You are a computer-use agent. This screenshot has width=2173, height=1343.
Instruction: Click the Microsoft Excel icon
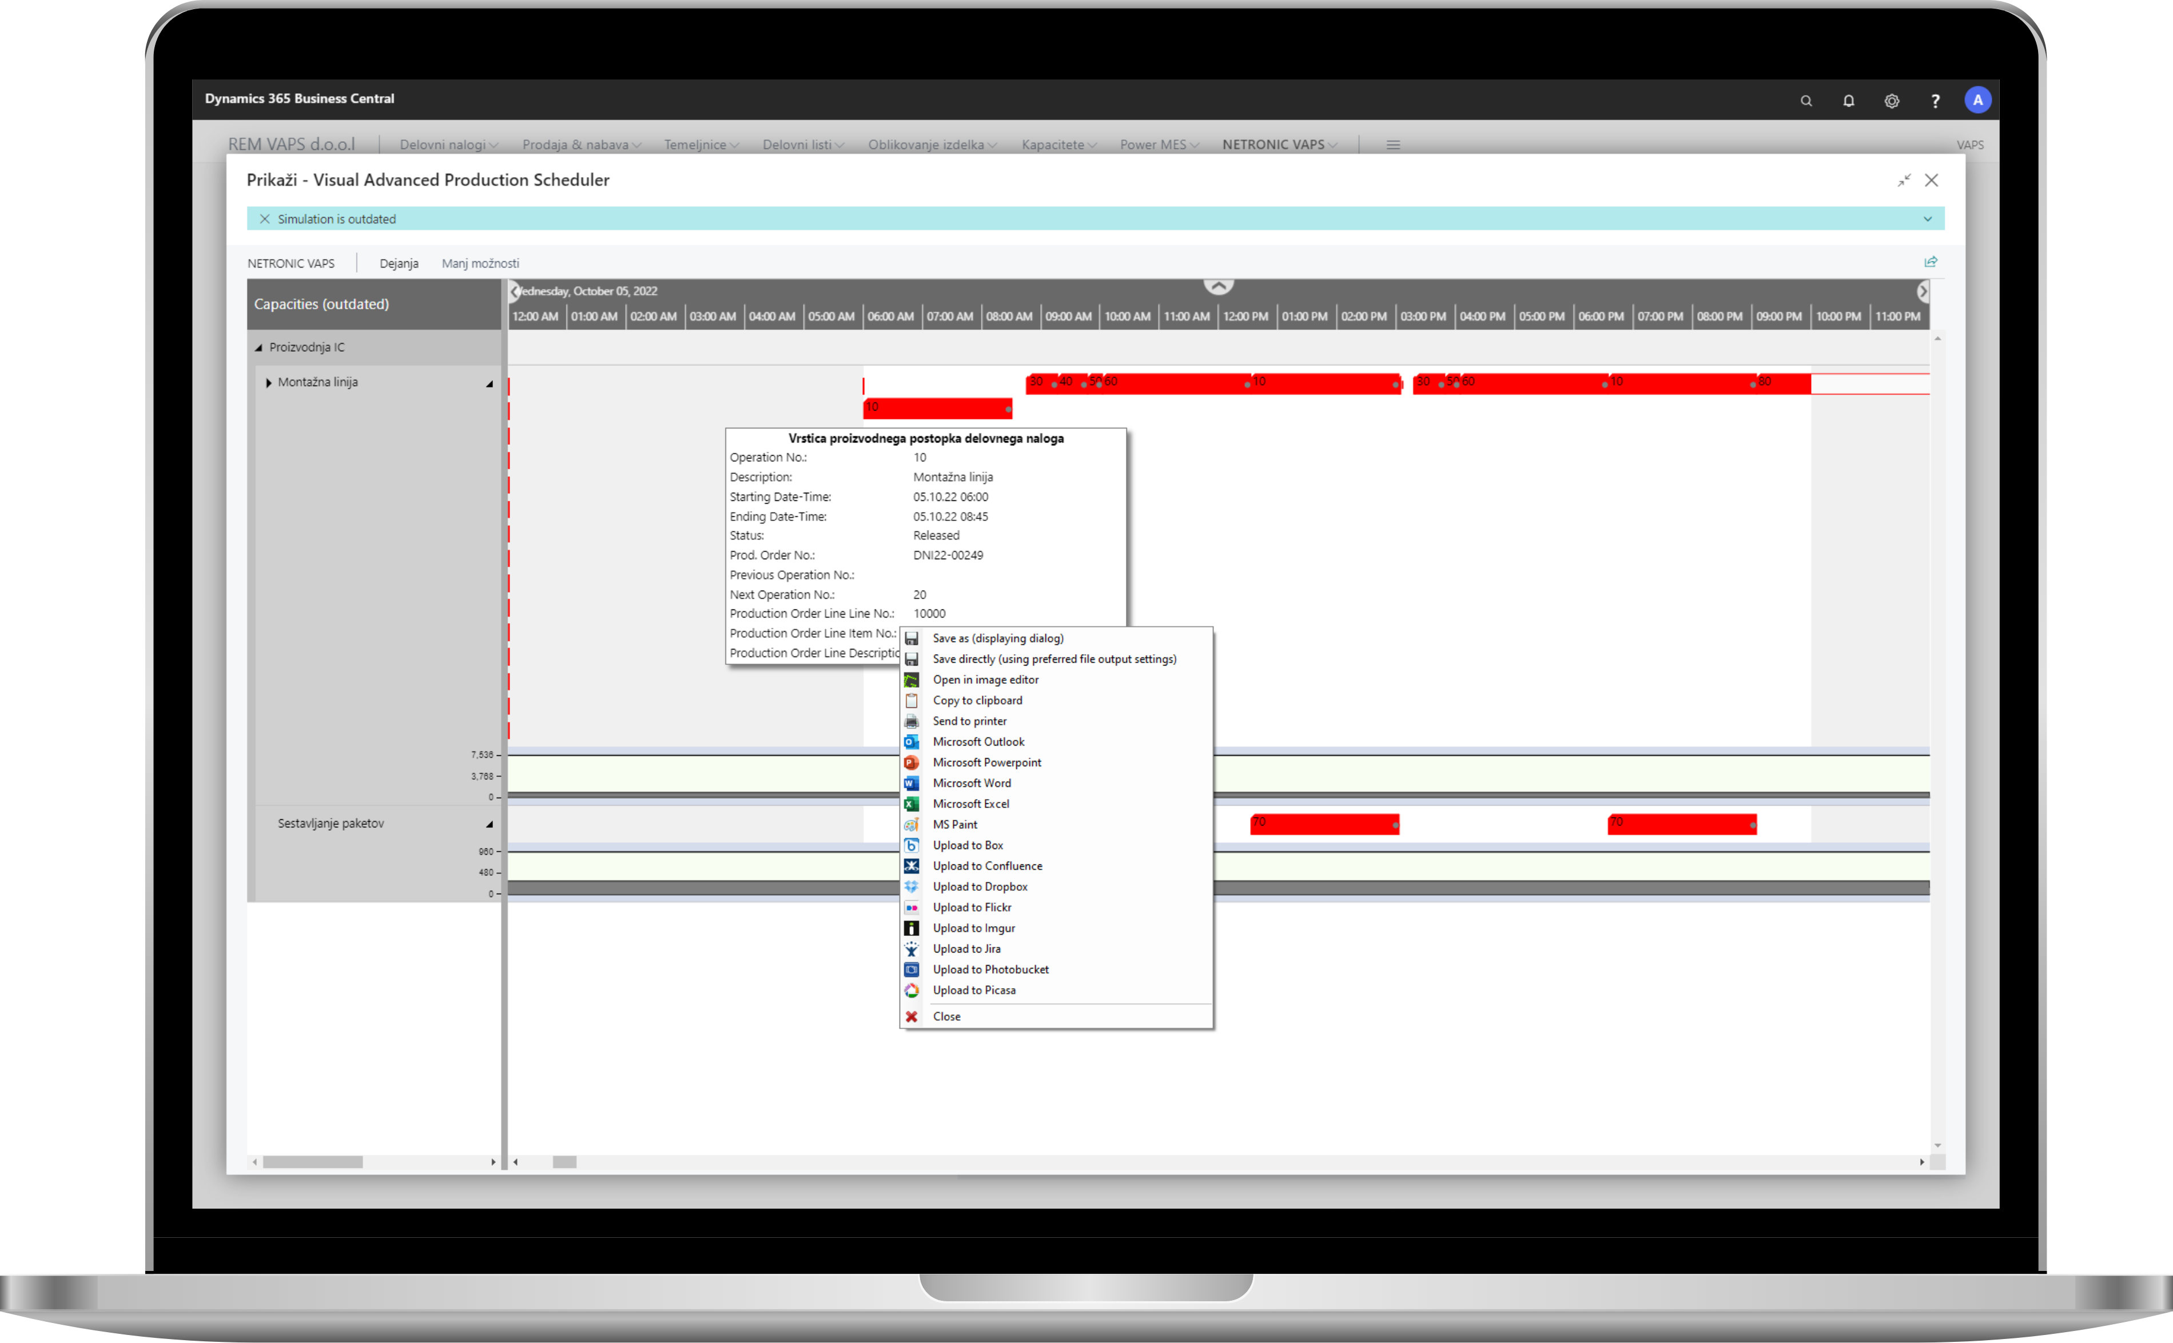912,804
